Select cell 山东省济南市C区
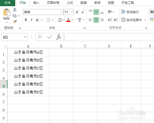Image resolution: width=154 pixels, height=123 pixels. click(x=28, y=68)
